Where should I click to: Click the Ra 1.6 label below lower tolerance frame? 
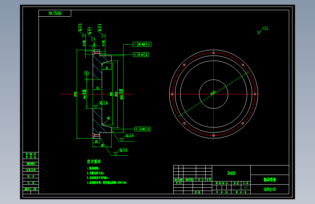point(130,136)
